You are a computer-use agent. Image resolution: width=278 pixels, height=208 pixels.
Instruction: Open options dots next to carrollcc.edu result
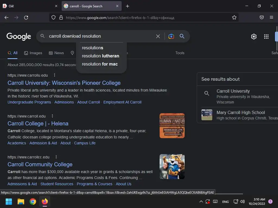click(x=56, y=157)
